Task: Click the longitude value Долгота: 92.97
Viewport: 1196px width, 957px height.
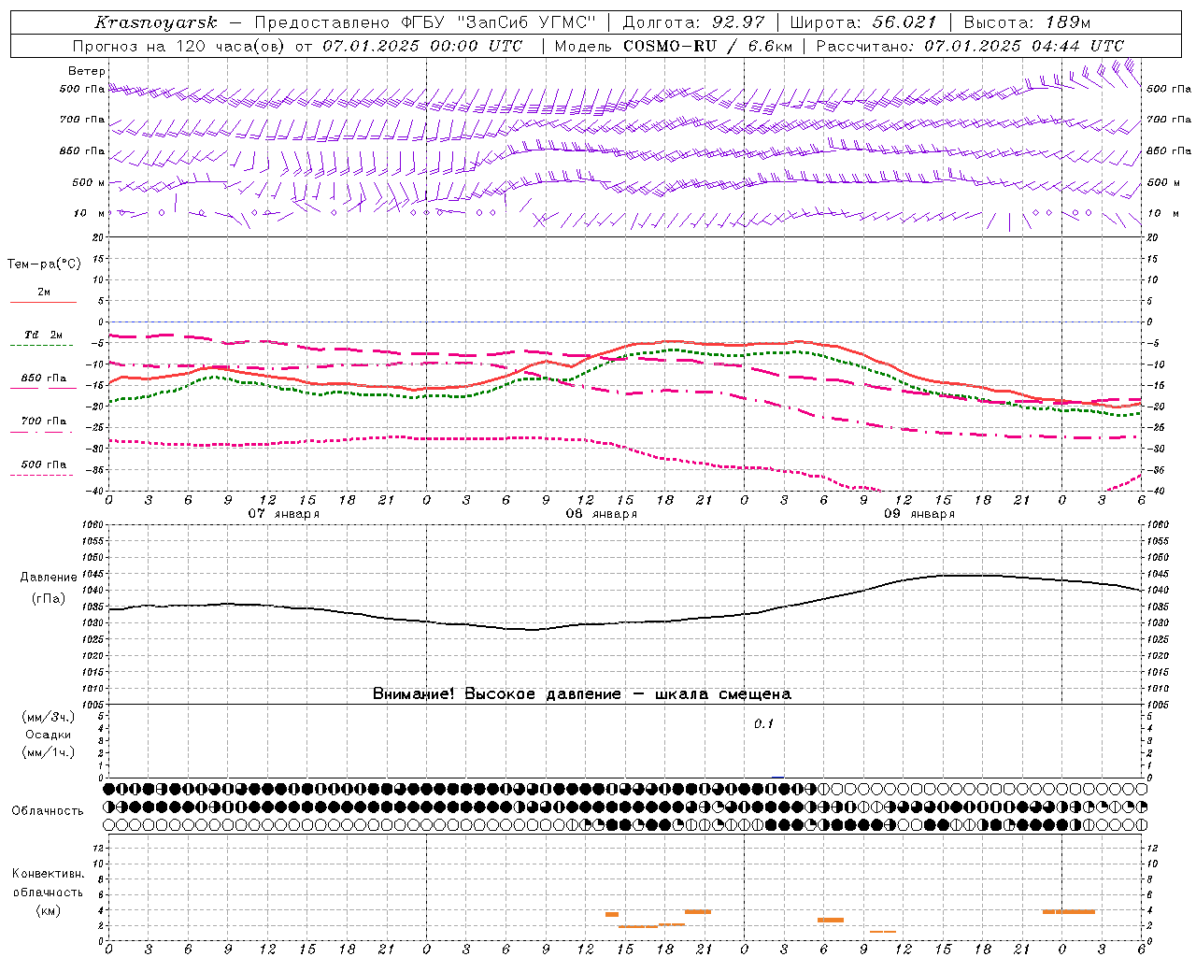Action: click(694, 22)
